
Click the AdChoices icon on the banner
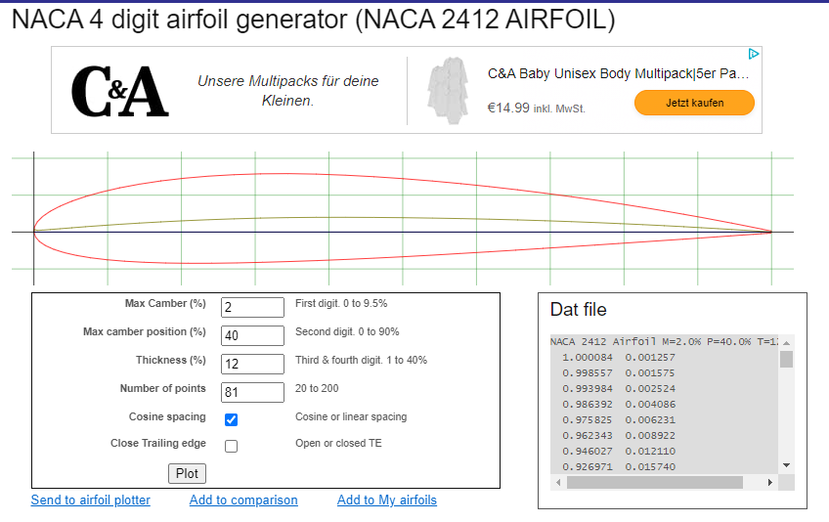(x=753, y=55)
